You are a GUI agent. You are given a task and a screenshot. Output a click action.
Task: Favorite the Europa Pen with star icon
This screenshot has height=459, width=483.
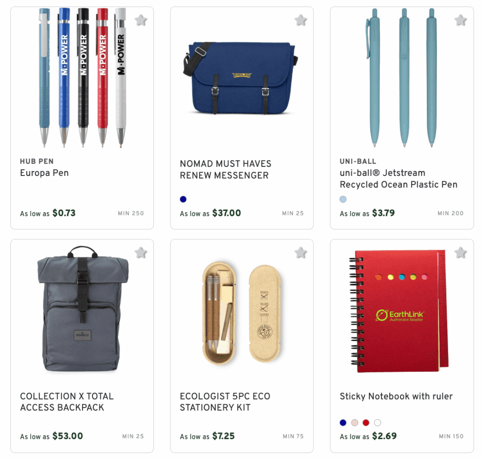(141, 20)
